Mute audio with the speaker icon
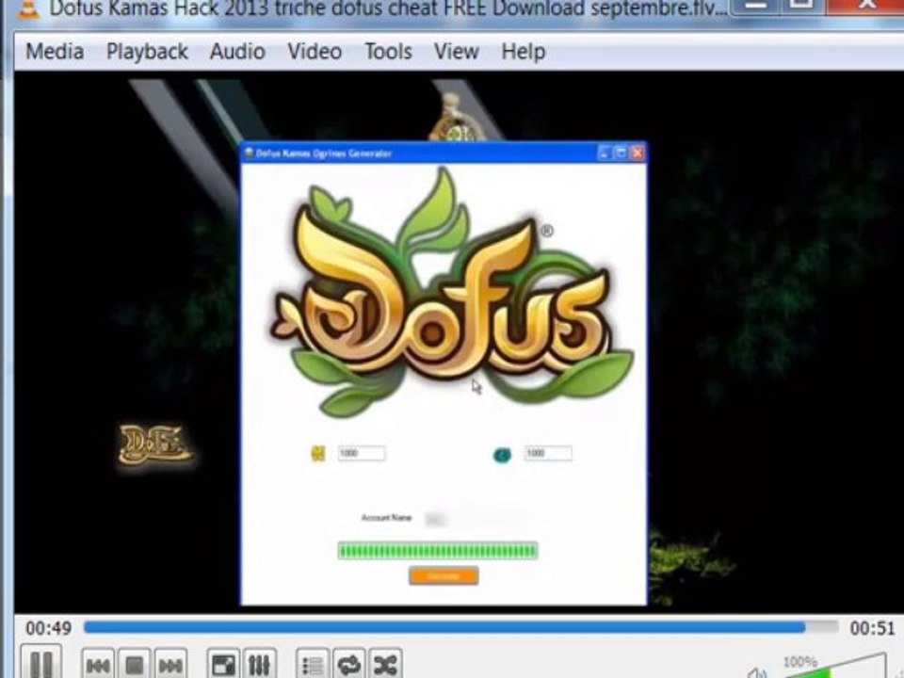This screenshot has width=904, height=678. (757, 672)
